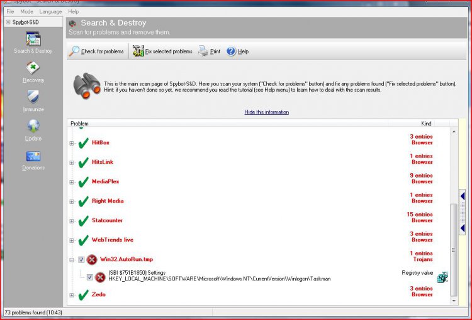Select the MediaPlex problem name
Image resolution: width=472 pixels, height=320 pixels.
(x=105, y=181)
